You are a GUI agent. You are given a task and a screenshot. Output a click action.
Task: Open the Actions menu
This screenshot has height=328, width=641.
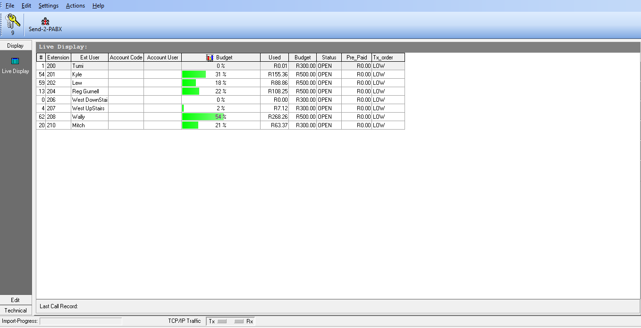(76, 6)
